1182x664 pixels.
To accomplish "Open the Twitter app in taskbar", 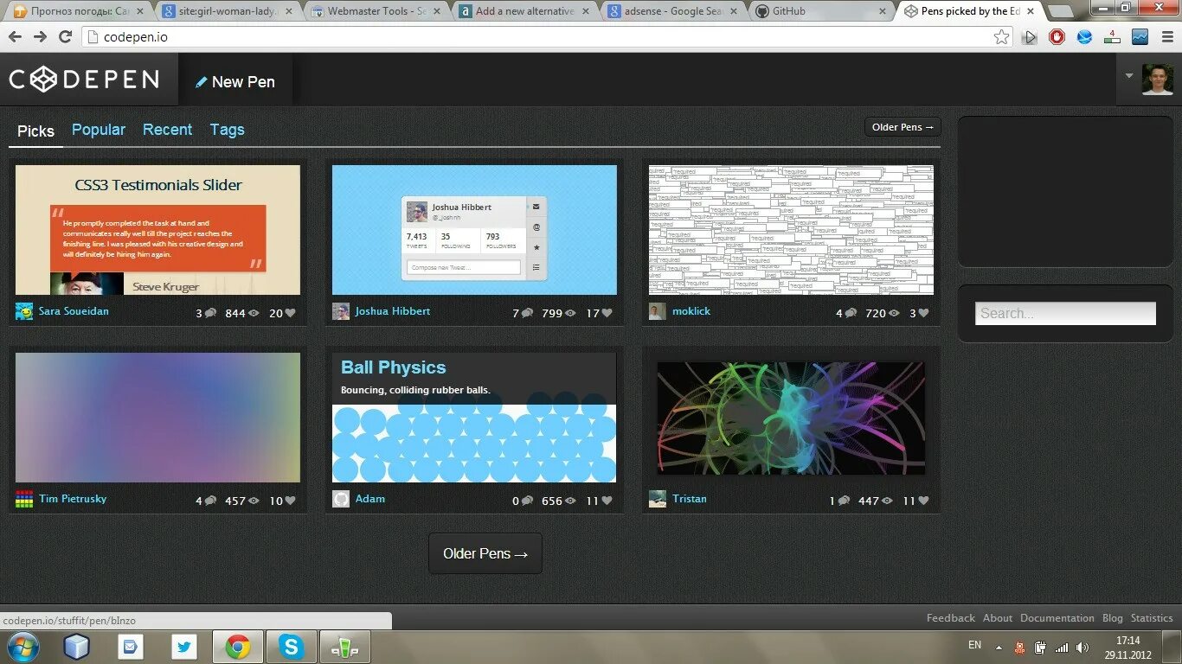I will click(184, 647).
